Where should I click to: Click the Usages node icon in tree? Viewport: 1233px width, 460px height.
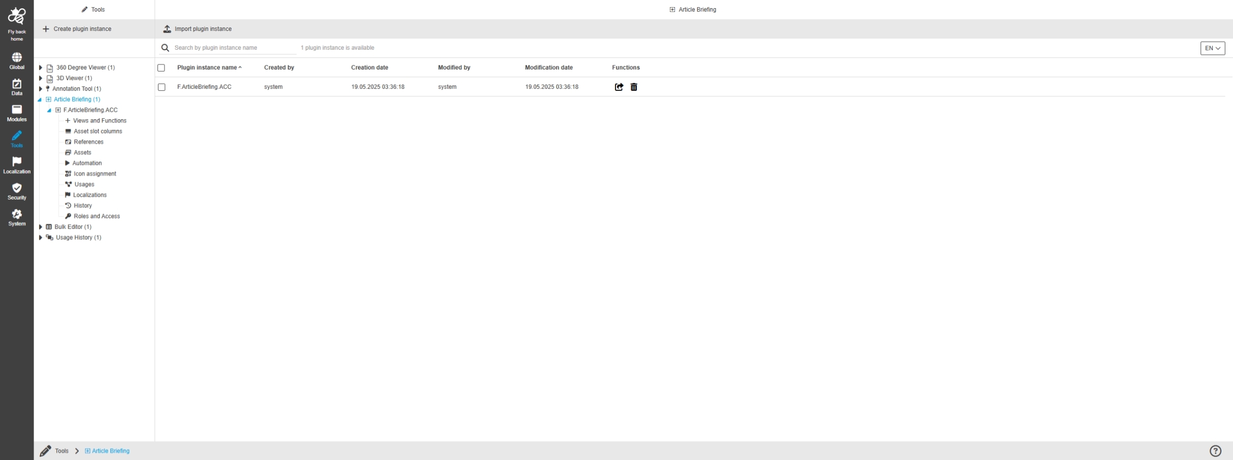click(69, 184)
